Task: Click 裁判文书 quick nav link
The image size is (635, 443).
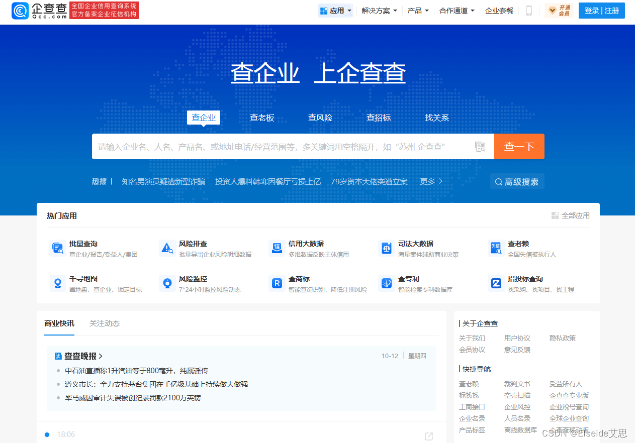Action: tap(517, 384)
